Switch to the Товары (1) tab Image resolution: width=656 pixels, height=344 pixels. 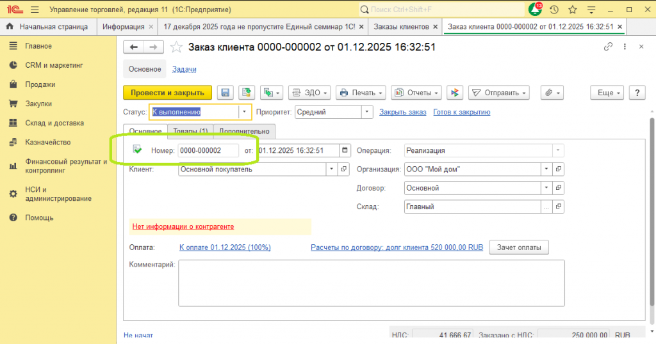[x=190, y=131]
